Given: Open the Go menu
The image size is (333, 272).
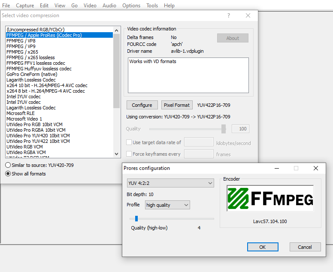Looking at the screenshot, I should click(74, 6).
